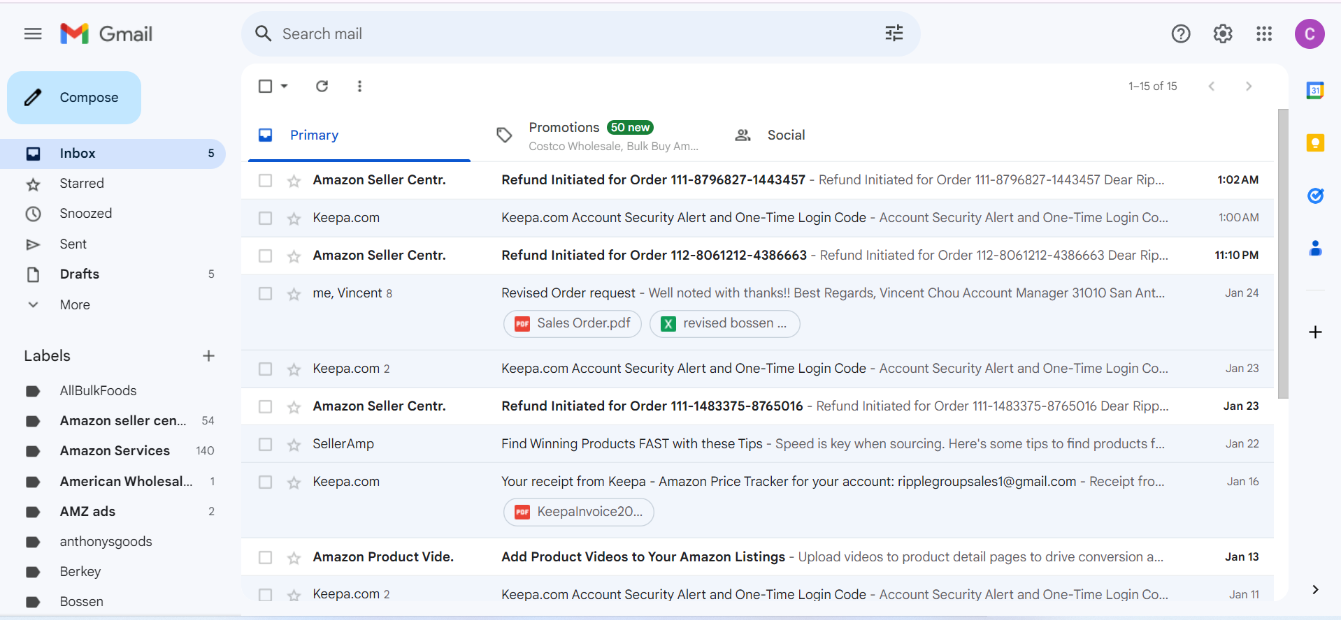Check the Keepa.com 1:00 AM email
The image size is (1341, 620).
click(265, 218)
